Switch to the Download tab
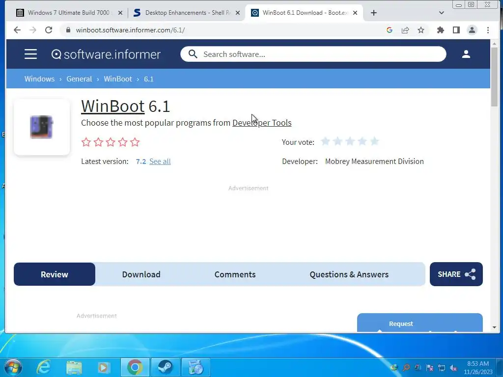This screenshot has width=503, height=377. (x=141, y=274)
